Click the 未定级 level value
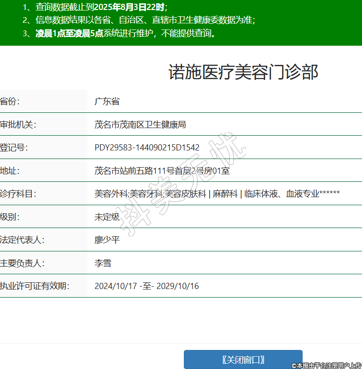The image size is (362, 369). 107,217
